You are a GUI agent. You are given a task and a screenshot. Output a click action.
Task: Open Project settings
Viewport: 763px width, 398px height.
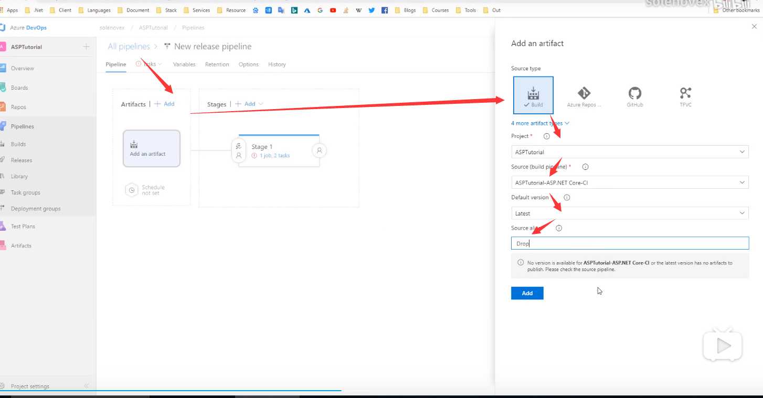(x=30, y=386)
